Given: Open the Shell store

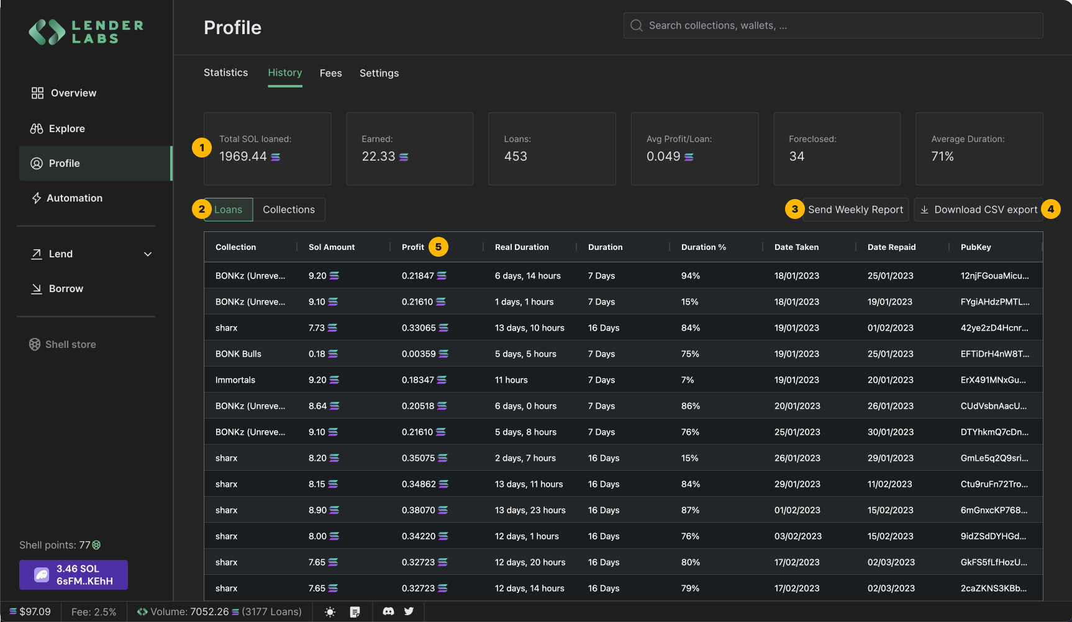Looking at the screenshot, I should 70,344.
